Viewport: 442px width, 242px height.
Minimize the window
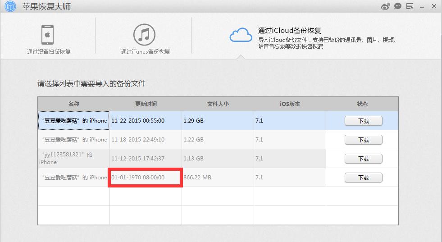click(422, 7)
